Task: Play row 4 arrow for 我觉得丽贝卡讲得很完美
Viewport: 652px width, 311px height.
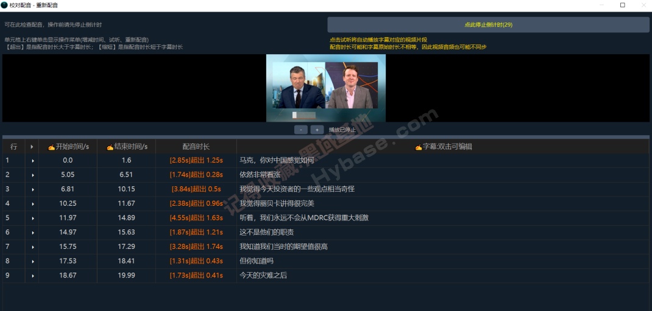Action: tap(32, 203)
